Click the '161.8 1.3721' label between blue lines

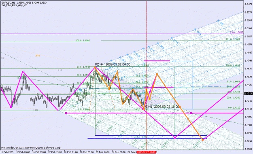tap(141, 137)
